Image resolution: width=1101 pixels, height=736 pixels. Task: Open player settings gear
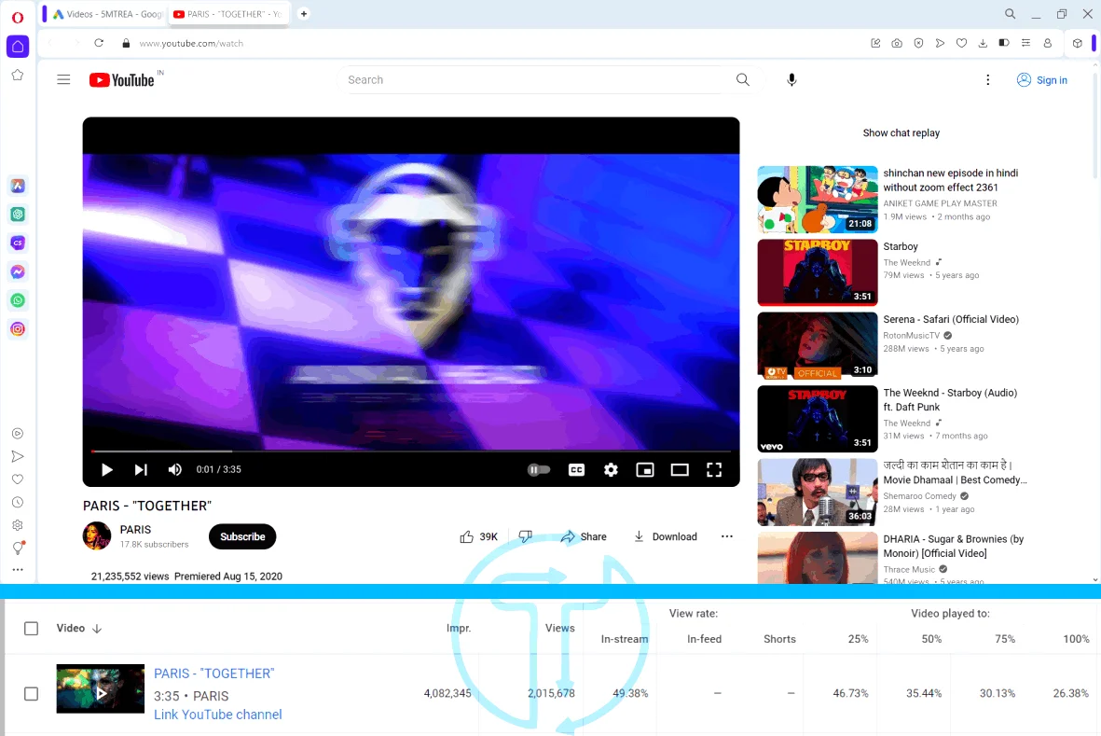pyautogui.click(x=611, y=470)
